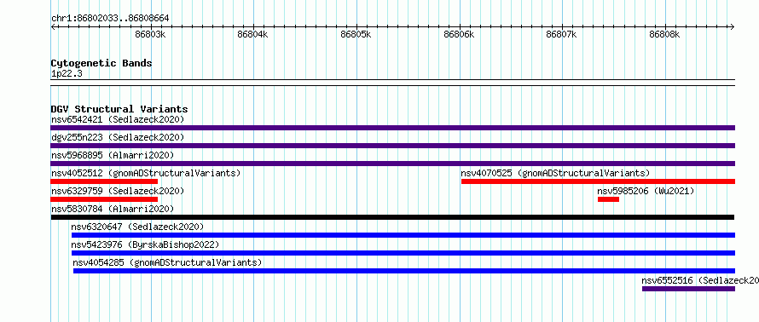Click the right arrowhead of the ruler
The image size is (759, 322).
[x=733, y=26]
